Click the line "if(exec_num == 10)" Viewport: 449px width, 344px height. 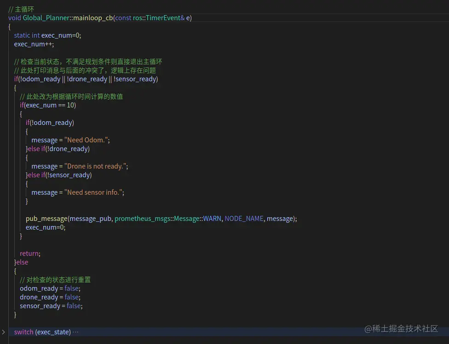click(48, 105)
